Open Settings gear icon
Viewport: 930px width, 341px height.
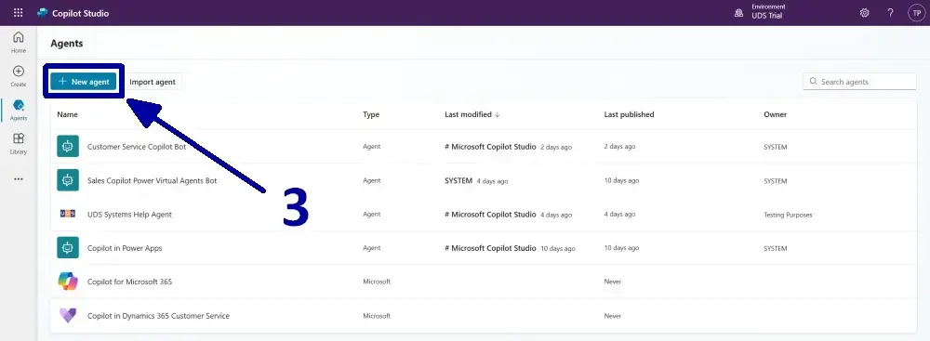865,12
